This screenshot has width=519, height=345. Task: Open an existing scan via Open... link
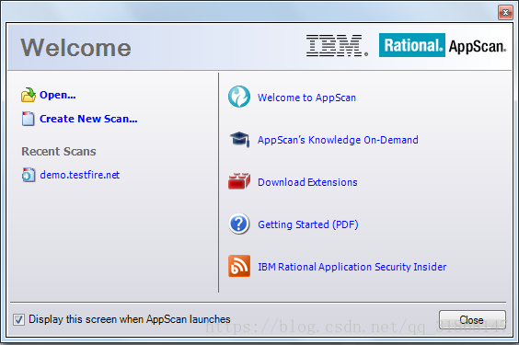click(x=58, y=95)
